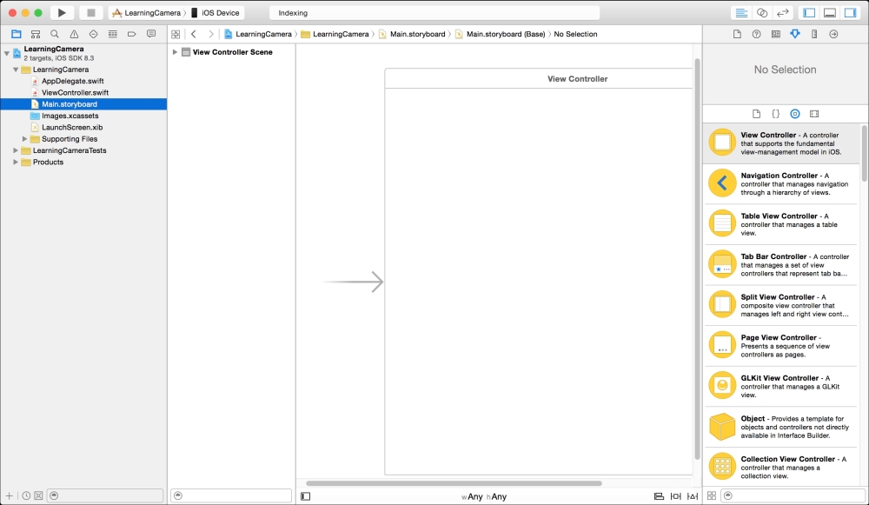Open the Project navigator
869x505 pixels.
point(16,34)
